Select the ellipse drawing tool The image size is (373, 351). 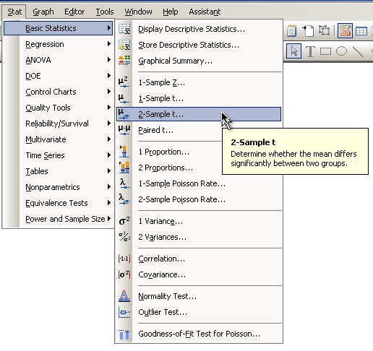pyautogui.click(x=341, y=51)
